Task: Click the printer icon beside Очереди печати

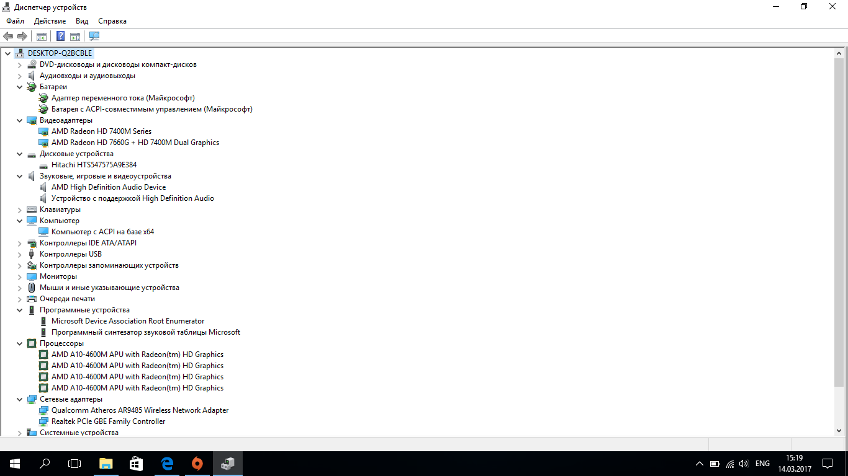Action: [x=32, y=299]
